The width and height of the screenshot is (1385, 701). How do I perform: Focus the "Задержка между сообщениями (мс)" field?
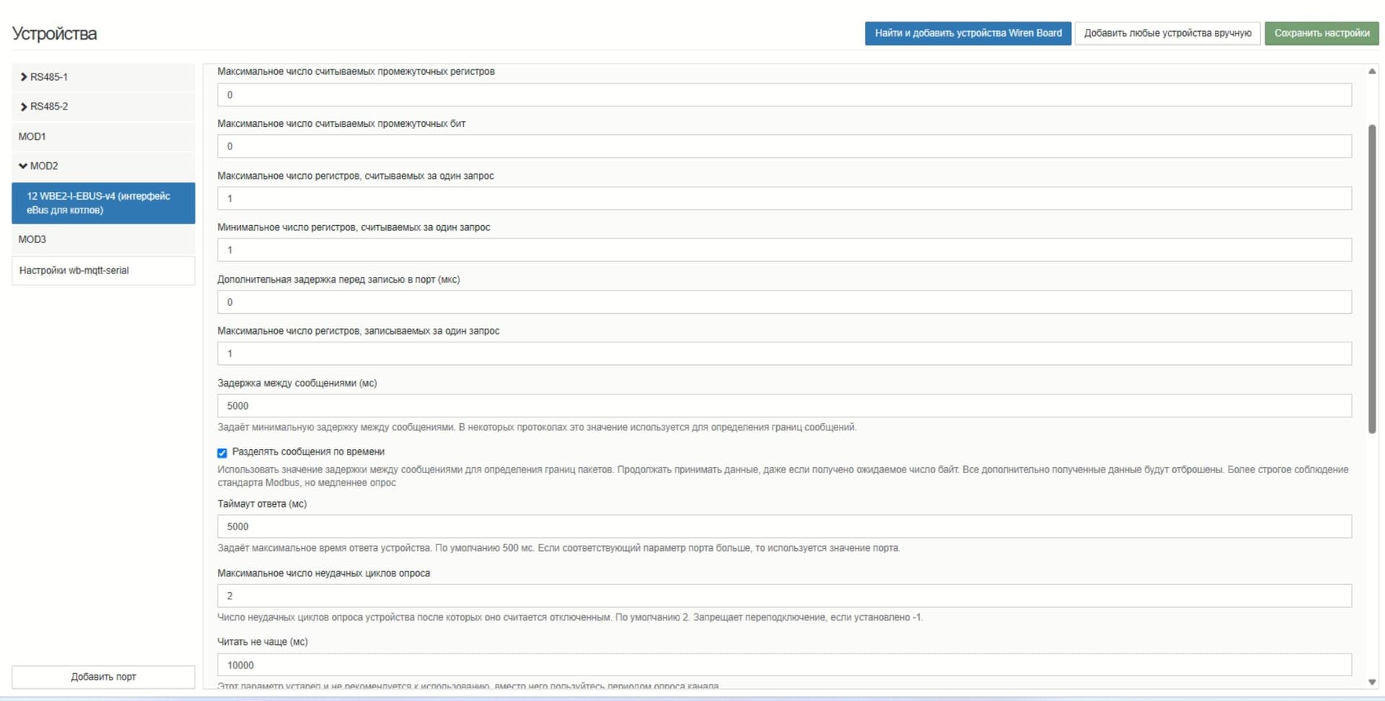(x=783, y=406)
